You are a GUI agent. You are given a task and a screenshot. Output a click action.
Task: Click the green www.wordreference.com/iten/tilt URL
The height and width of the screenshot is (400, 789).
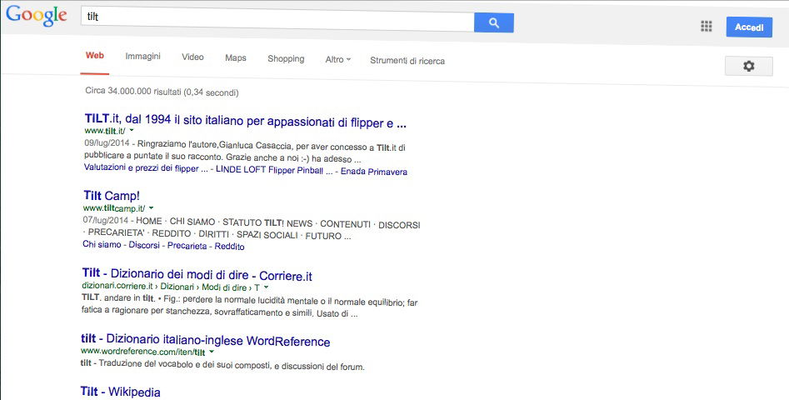143,351
